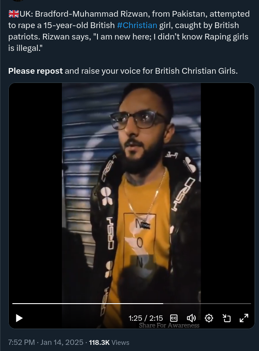Click the UK flag emoji in the post

point(14,14)
